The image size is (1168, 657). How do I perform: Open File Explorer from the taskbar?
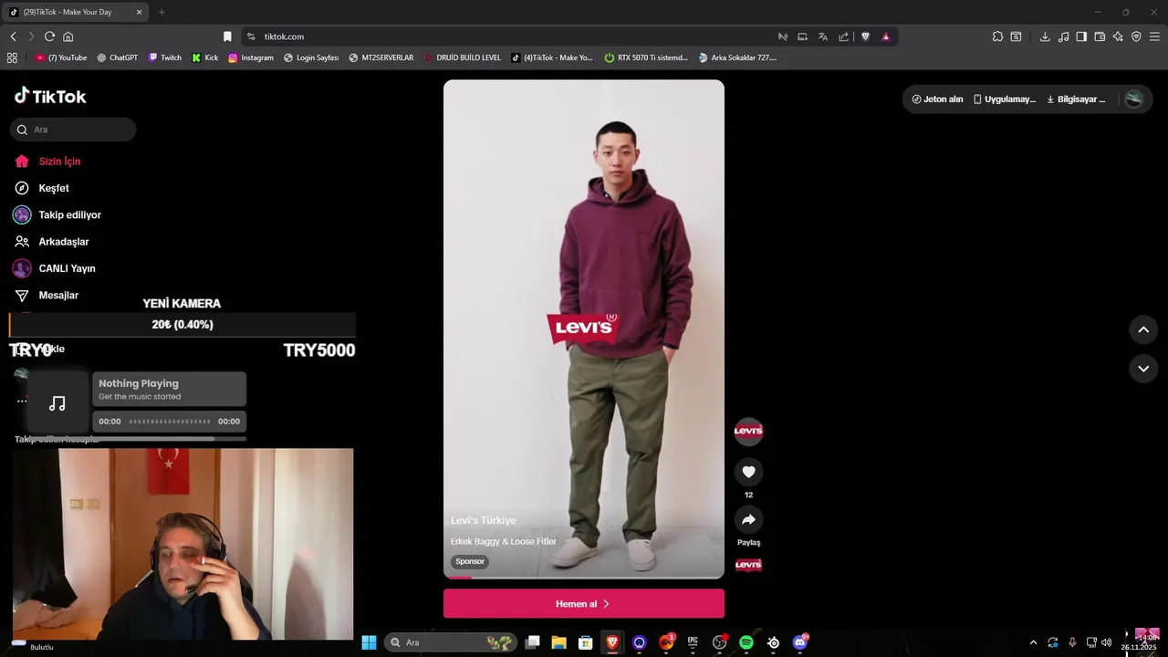click(x=558, y=642)
